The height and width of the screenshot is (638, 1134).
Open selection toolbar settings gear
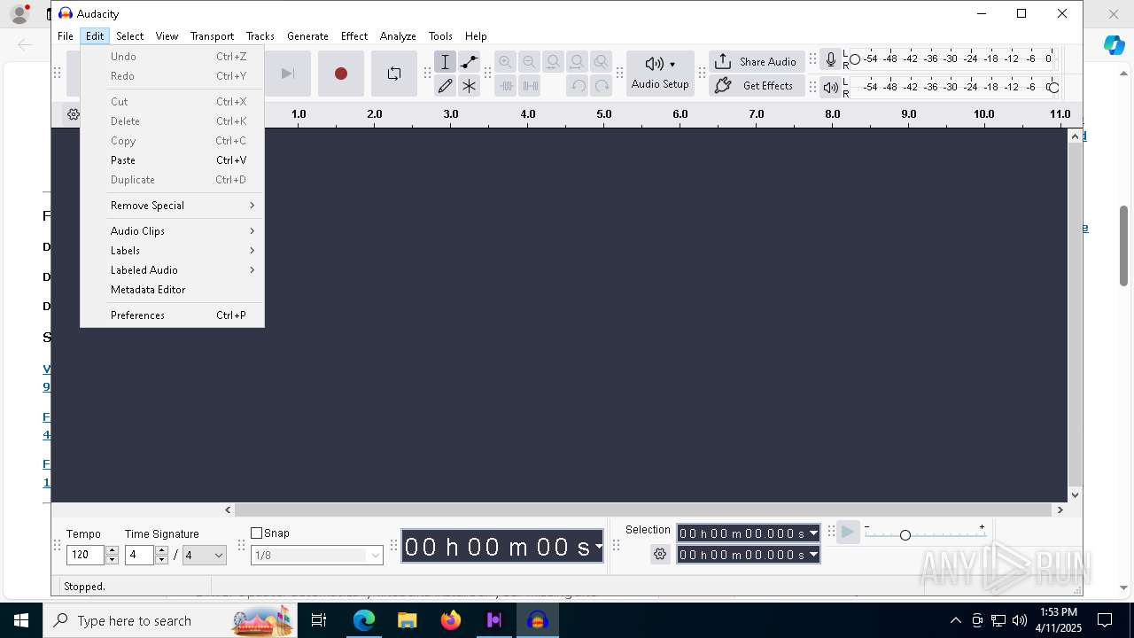point(660,555)
